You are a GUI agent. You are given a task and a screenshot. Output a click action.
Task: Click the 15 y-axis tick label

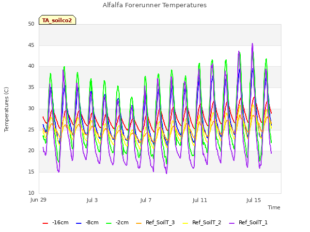[31, 172]
